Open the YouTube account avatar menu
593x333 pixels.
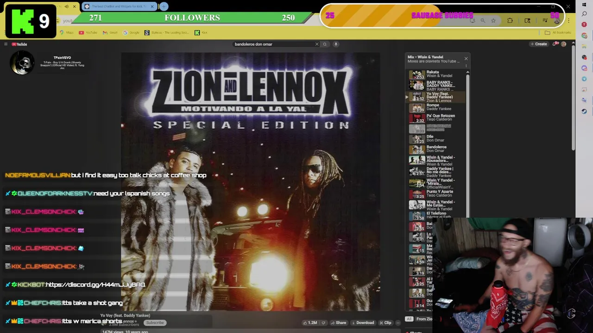pos(563,44)
